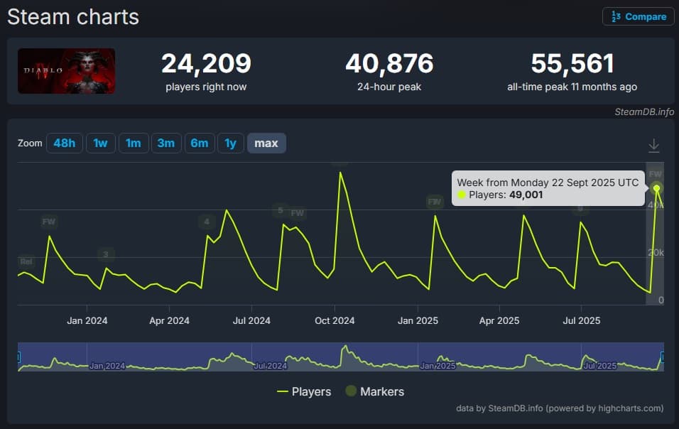Grab the left navigator range handle
This screenshot has width=679, height=429.
(18, 357)
